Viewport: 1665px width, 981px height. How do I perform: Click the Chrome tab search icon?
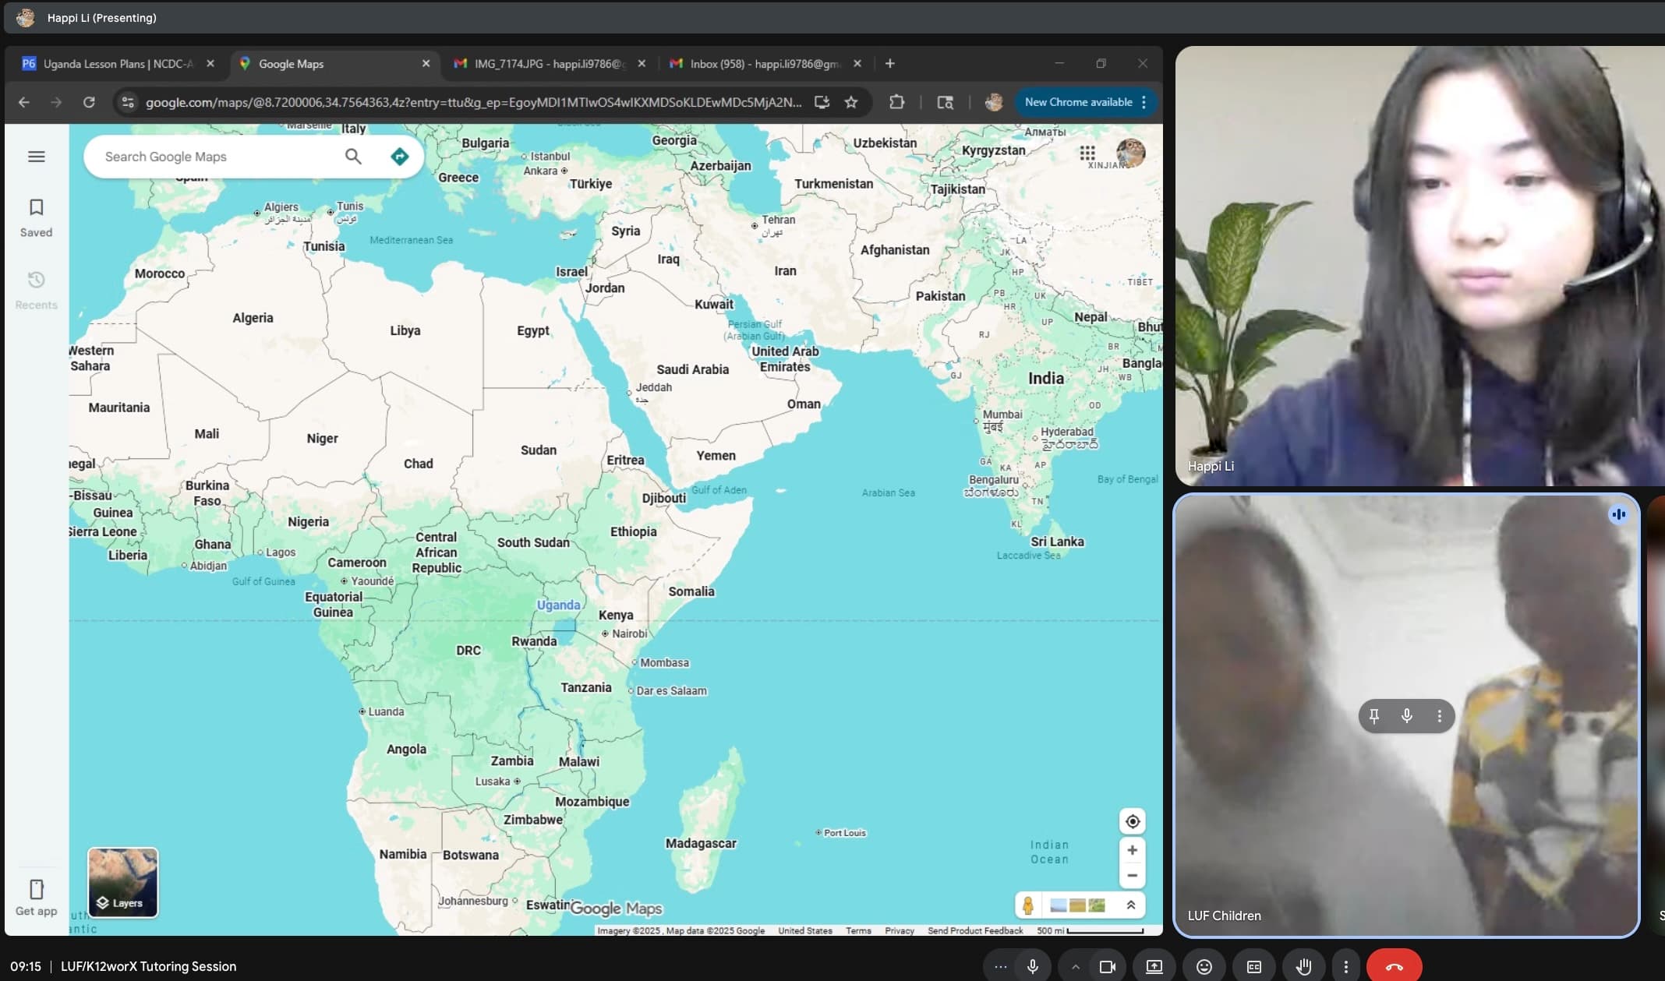tap(945, 102)
